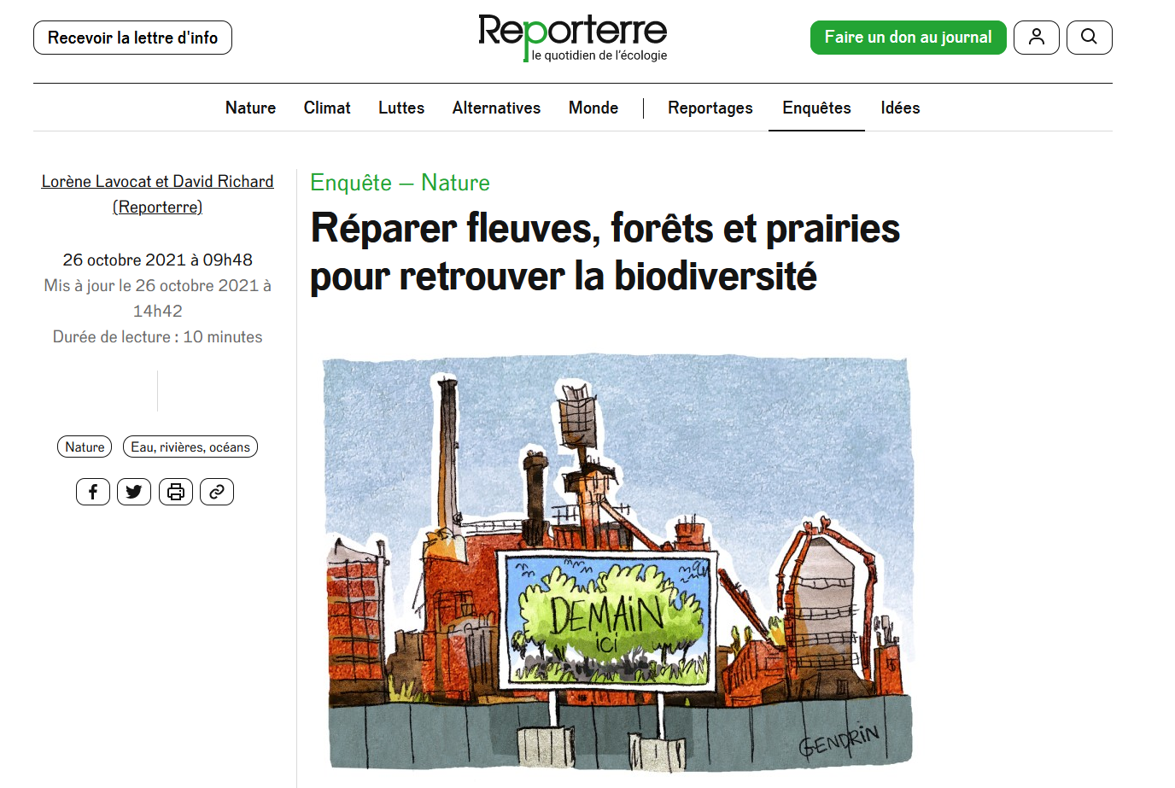Click the Reporterre logo
Image resolution: width=1175 pixels, height=788 pixels.
[572, 38]
